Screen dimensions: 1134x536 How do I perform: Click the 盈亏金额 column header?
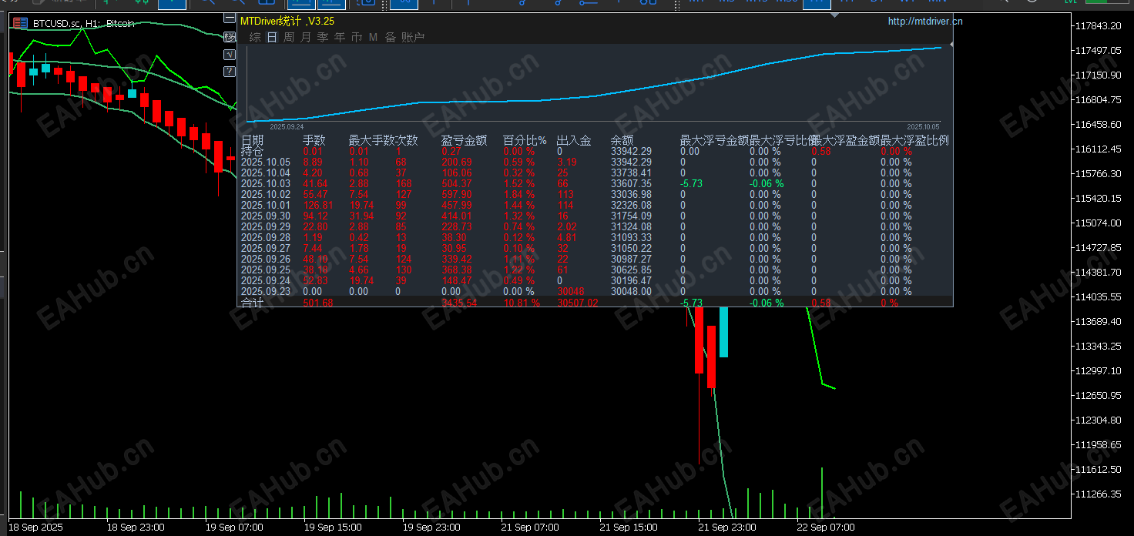464,140
